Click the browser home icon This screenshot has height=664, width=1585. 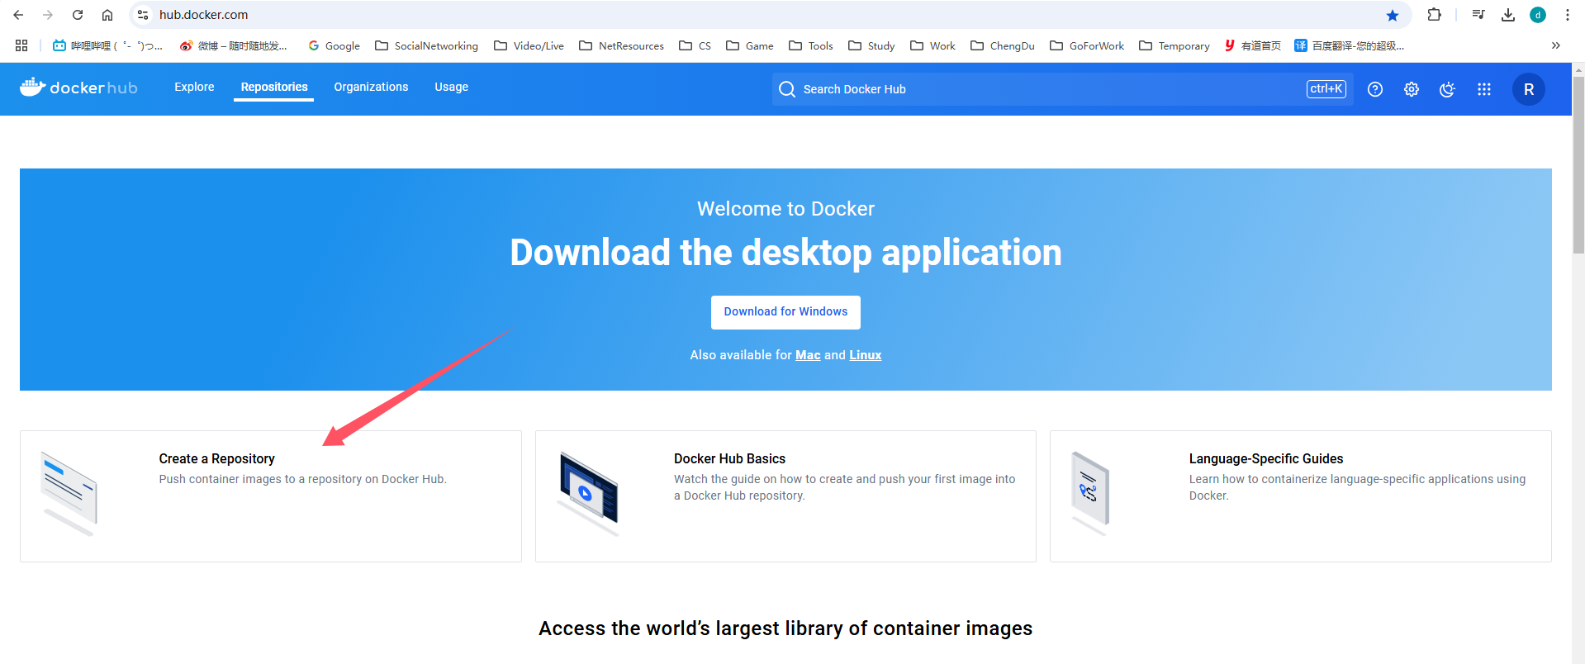[x=107, y=15]
